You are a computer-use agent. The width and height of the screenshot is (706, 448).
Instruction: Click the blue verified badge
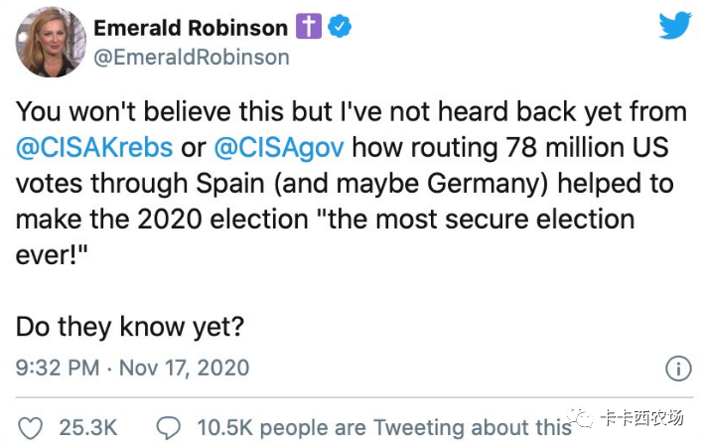(340, 28)
